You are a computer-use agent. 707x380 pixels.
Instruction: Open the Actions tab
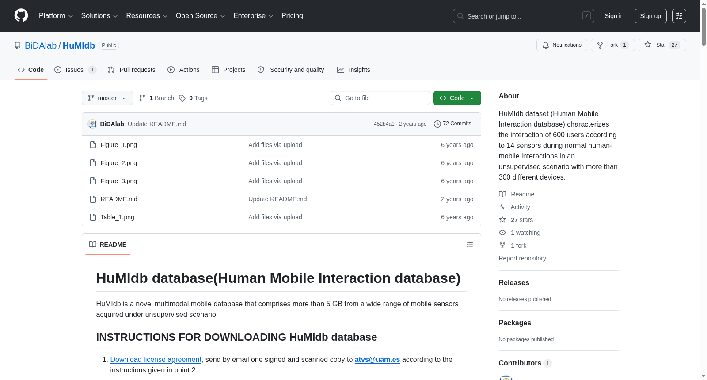click(184, 70)
